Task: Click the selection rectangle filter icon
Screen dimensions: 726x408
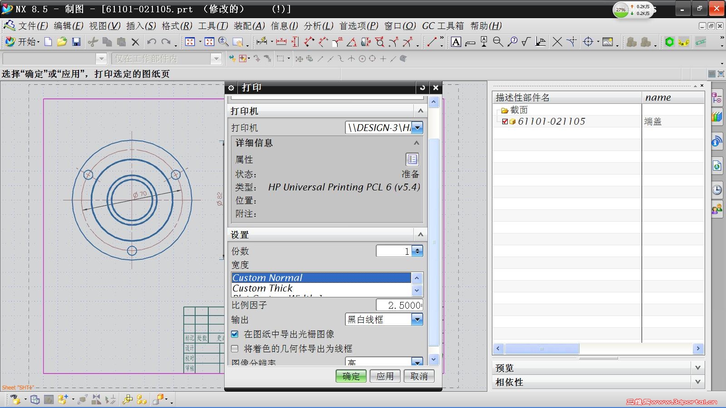Action: click(281, 58)
